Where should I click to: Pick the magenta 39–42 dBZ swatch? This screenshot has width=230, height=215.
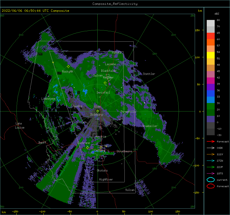coord(211,81)
